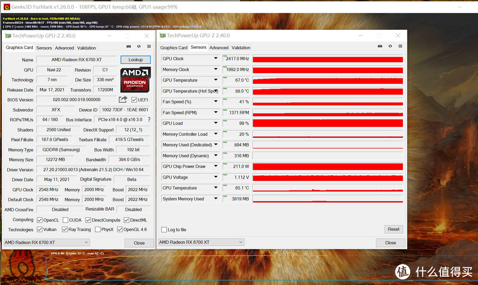Click the 1371 RPM fan speed reading
The width and height of the screenshot is (478, 285).
pos(236,113)
